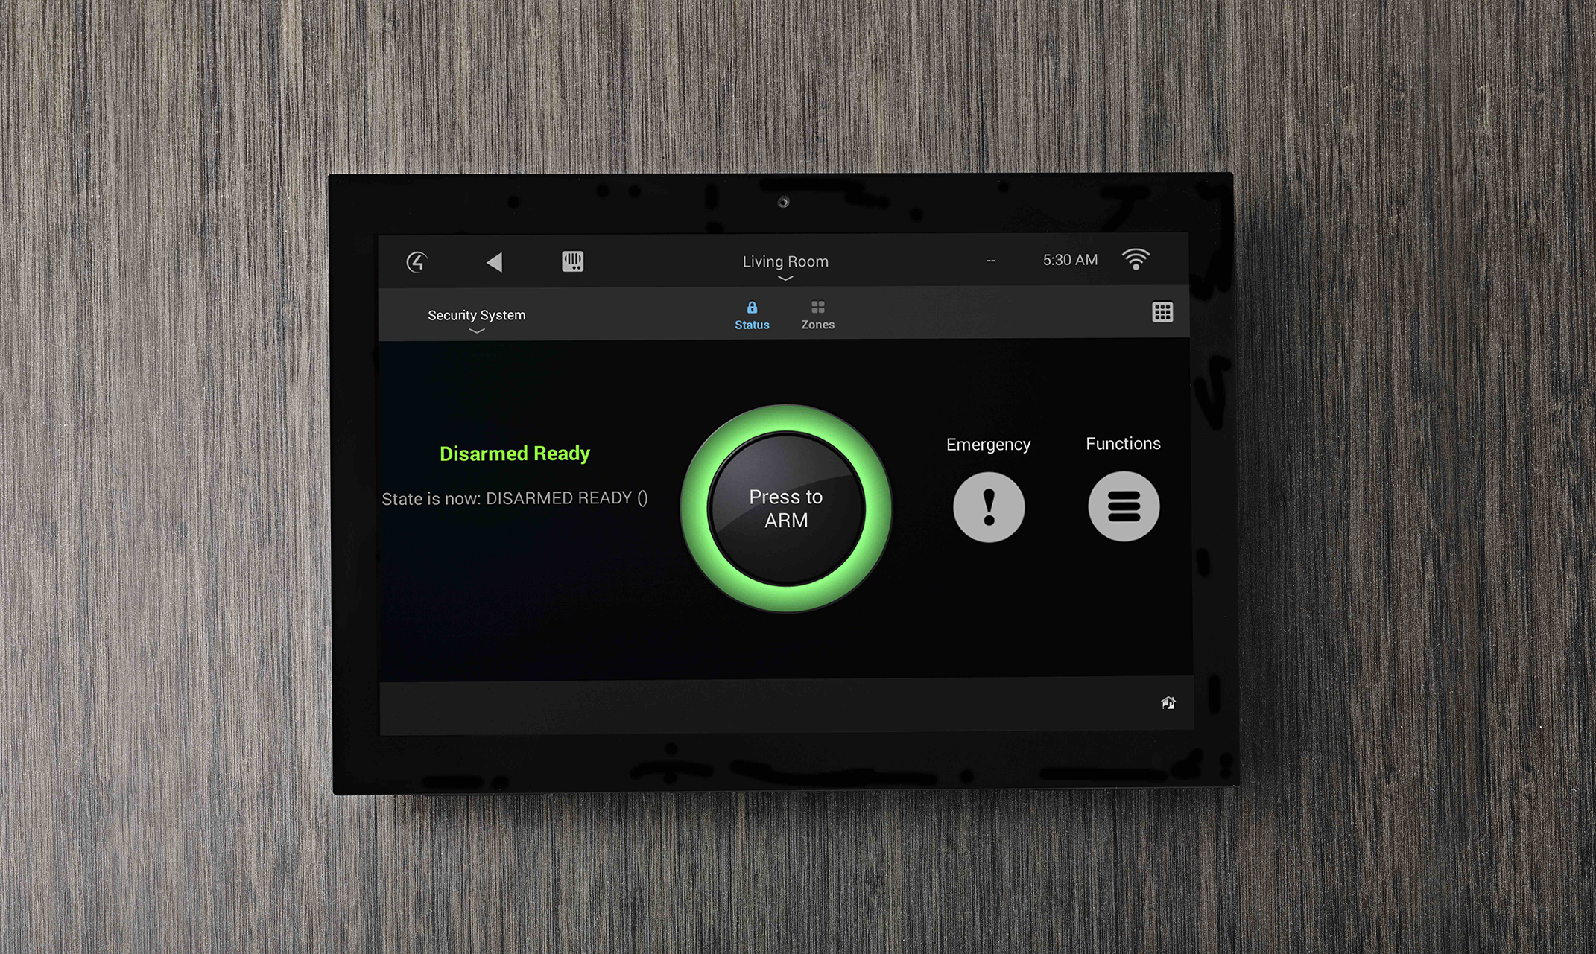Screen dimensions: 1596x954
Task: Tap the lock icon on Status tab
Action: click(752, 308)
